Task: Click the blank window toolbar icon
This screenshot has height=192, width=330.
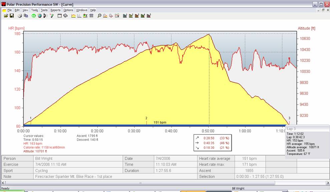Action: pyautogui.click(x=59, y=16)
